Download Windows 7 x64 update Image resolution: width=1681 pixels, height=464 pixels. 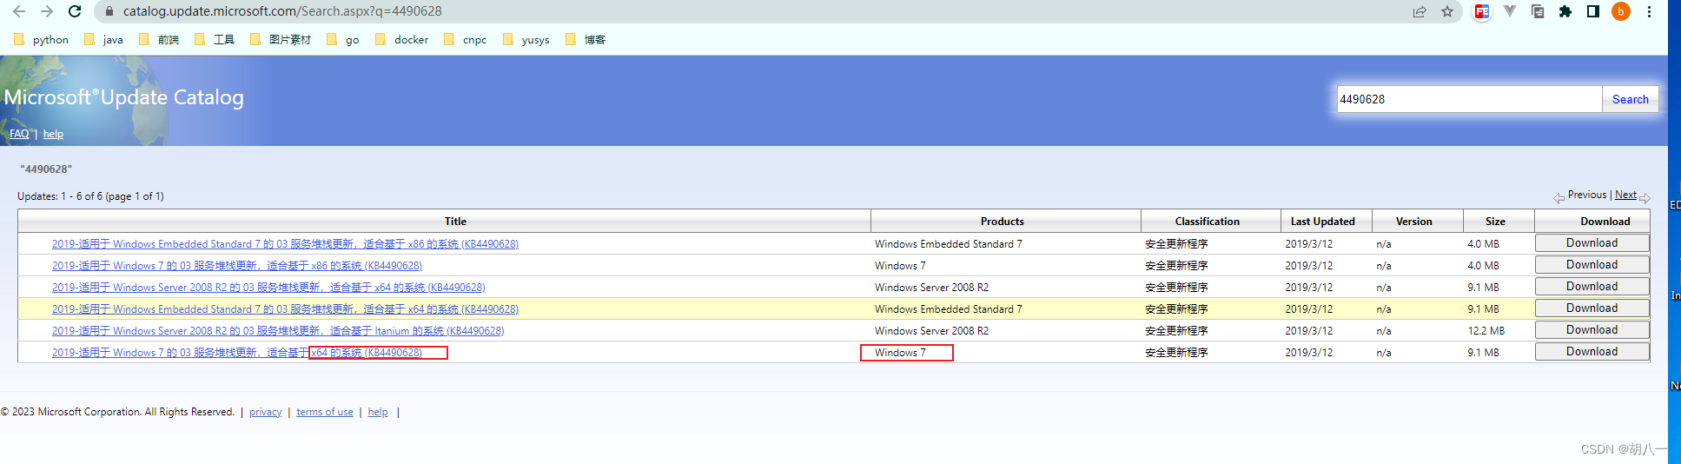[x=1592, y=352]
